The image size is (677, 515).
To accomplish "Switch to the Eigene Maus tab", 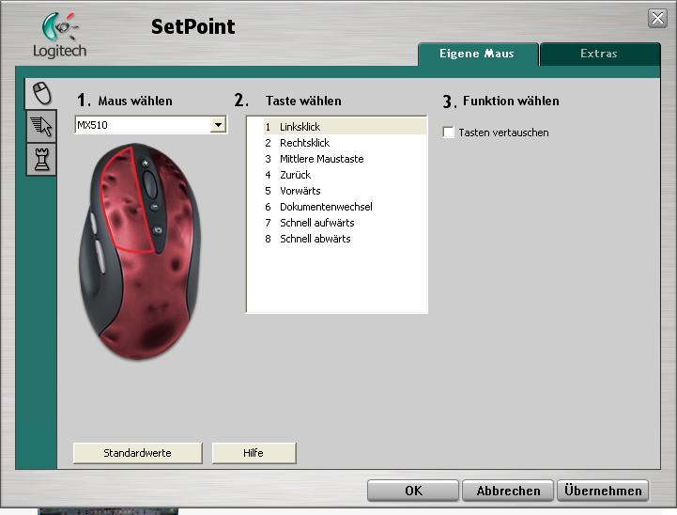I will pyautogui.click(x=478, y=54).
